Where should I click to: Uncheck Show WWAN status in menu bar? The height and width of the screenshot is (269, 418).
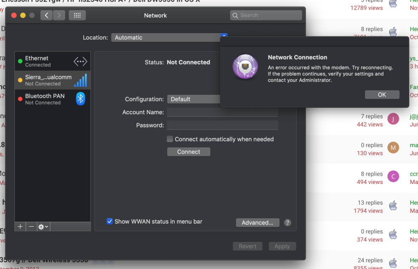110,221
